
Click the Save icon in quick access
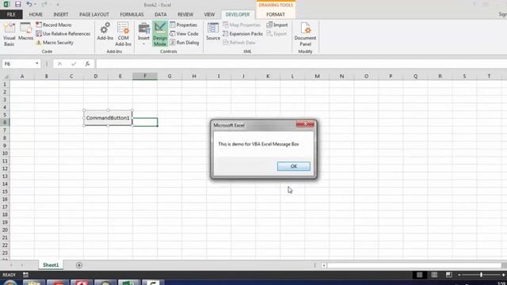click(x=17, y=5)
